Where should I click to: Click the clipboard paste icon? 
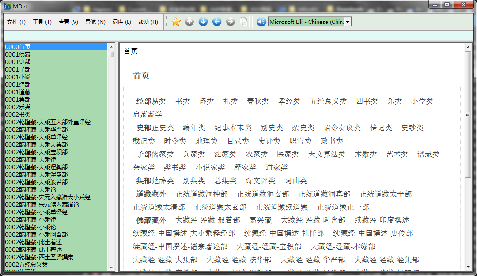click(x=244, y=22)
